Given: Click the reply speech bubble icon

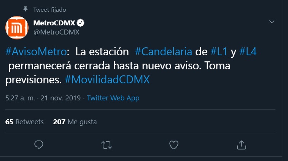Looking at the screenshot, I should pyautogui.click(x=39, y=145).
